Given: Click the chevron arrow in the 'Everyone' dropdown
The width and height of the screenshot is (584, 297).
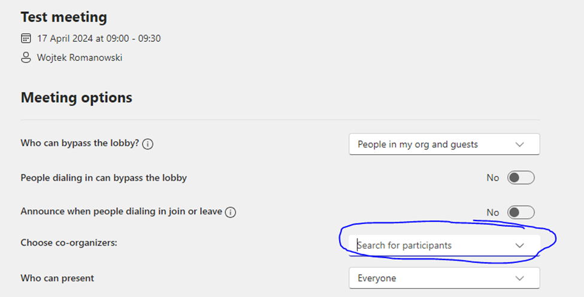Looking at the screenshot, I should coord(519,278).
